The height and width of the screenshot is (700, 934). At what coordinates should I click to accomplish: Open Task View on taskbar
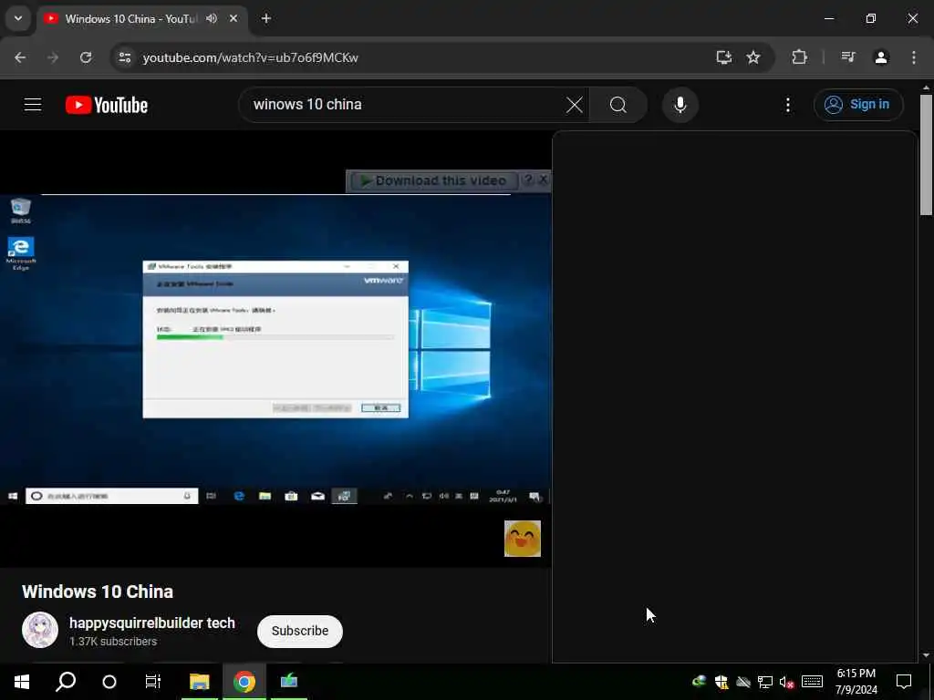[153, 682]
